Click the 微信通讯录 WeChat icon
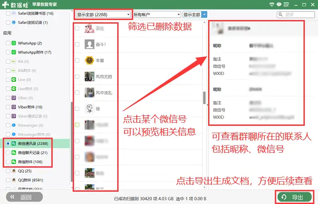 [x=14, y=144]
